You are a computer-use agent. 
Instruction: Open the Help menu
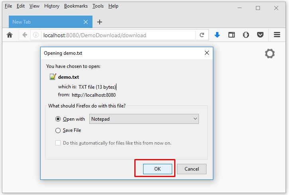[113, 6]
